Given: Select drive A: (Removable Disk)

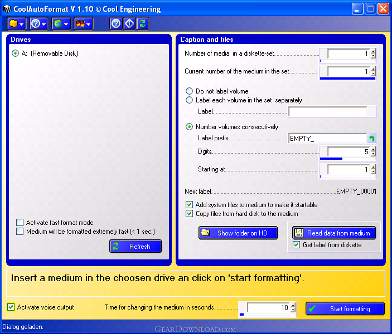Looking at the screenshot, I should (45, 53).
